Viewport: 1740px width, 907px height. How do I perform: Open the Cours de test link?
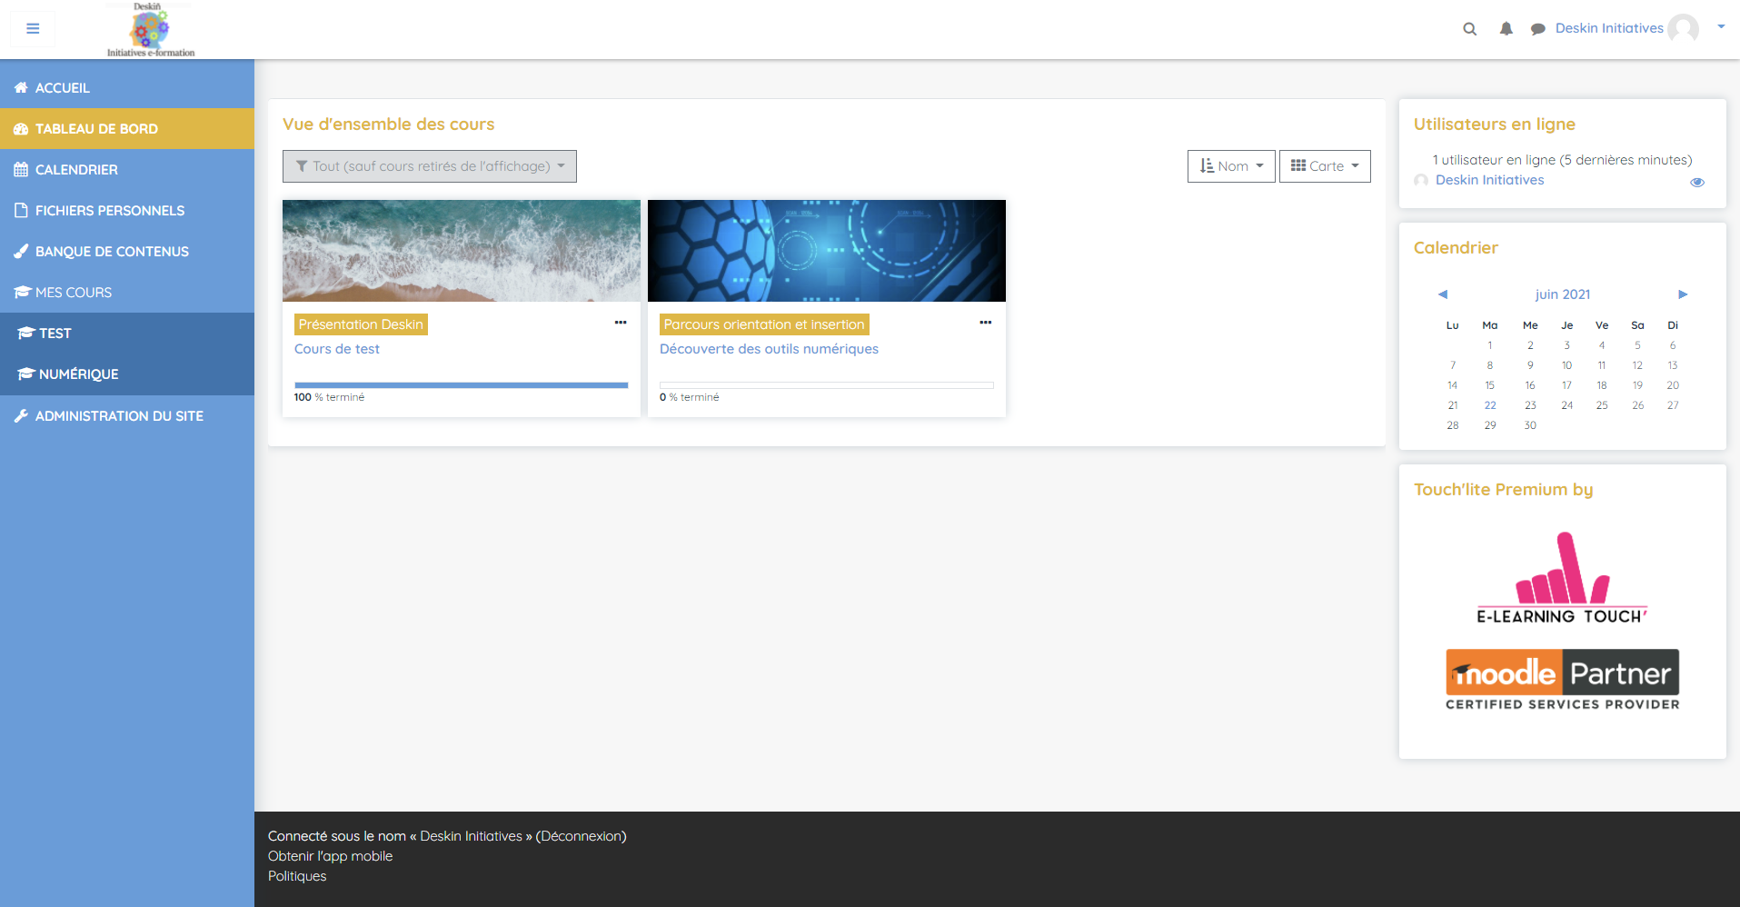(x=336, y=349)
